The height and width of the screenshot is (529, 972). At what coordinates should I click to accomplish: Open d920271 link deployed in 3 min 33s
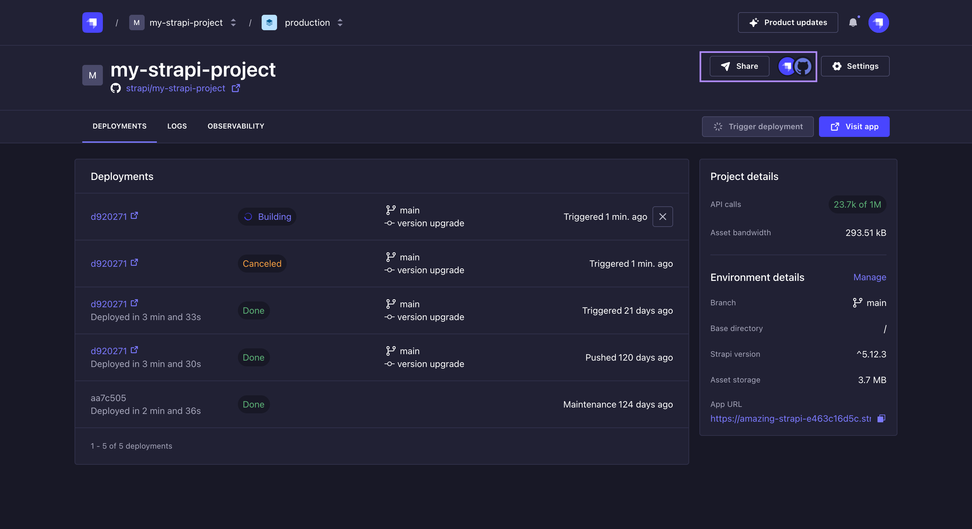click(109, 304)
